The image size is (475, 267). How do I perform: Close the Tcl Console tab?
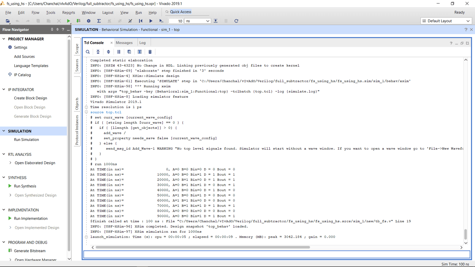(111, 43)
